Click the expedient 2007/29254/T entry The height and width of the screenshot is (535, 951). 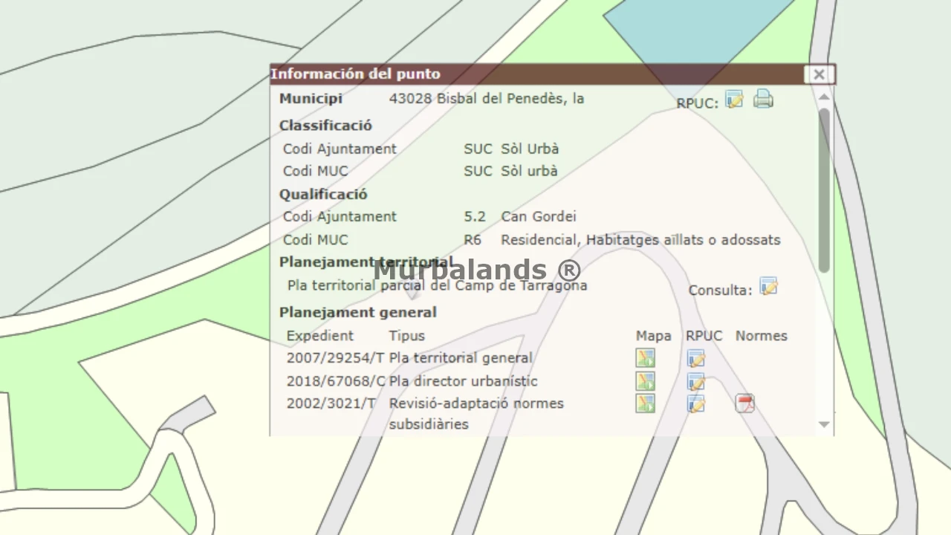tap(335, 358)
